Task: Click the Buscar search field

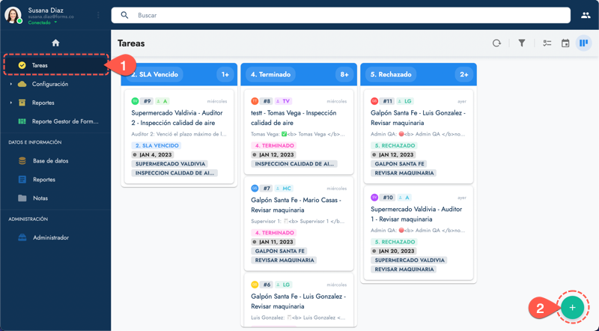Action: click(x=344, y=15)
